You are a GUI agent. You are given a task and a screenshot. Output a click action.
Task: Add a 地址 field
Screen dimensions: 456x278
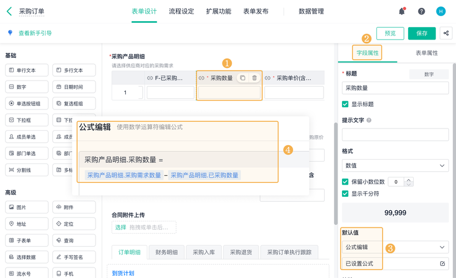[x=27, y=224]
